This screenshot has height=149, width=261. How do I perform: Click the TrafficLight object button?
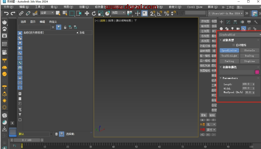229,56
